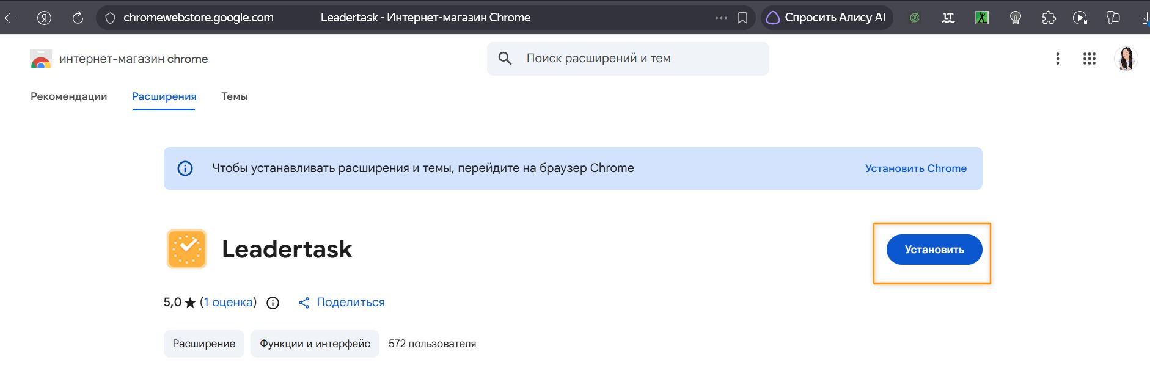This screenshot has width=1150, height=385.
Task: Click the Расширение category chip
Action: (204, 344)
